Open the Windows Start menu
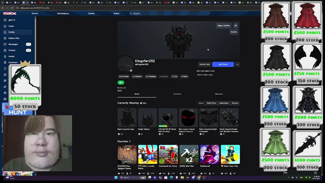The height and width of the screenshot is (183, 325). (x=116, y=177)
